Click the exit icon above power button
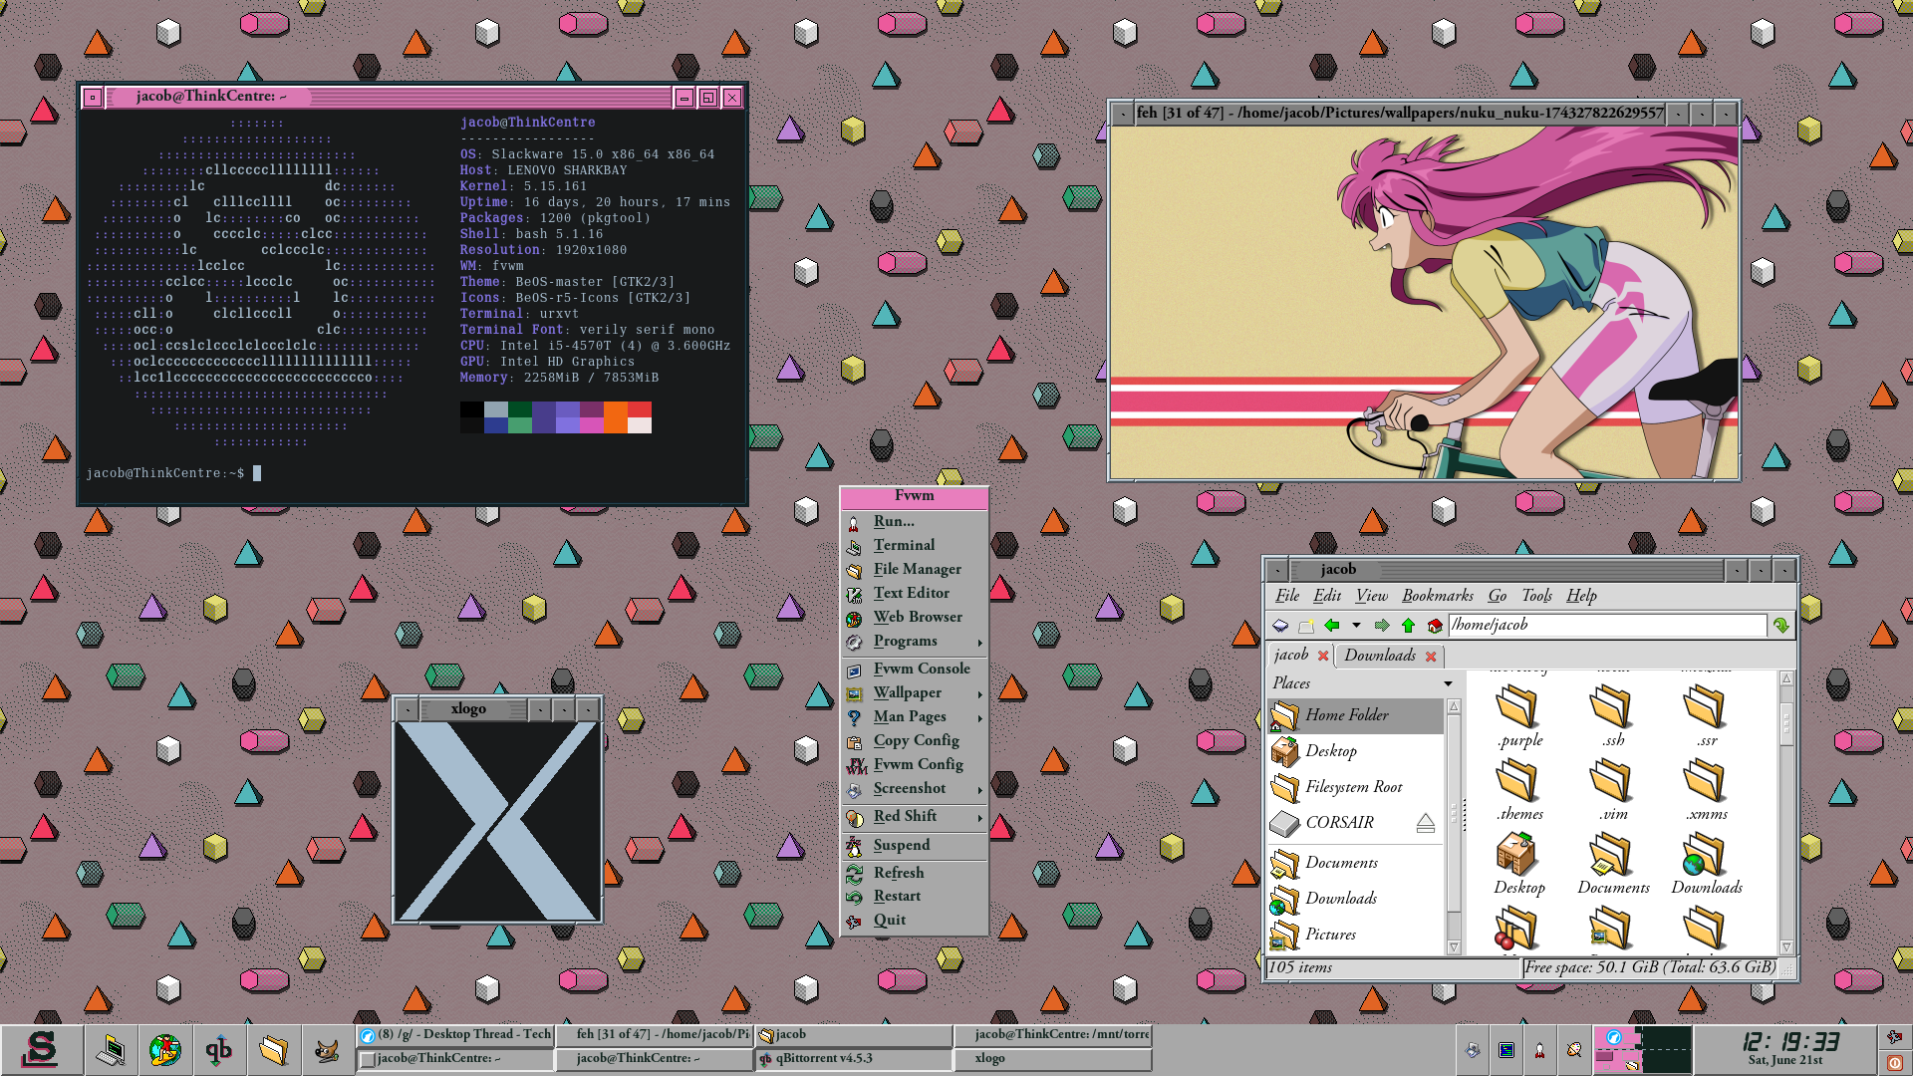The image size is (1913, 1076). click(x=1895, y=1037)
